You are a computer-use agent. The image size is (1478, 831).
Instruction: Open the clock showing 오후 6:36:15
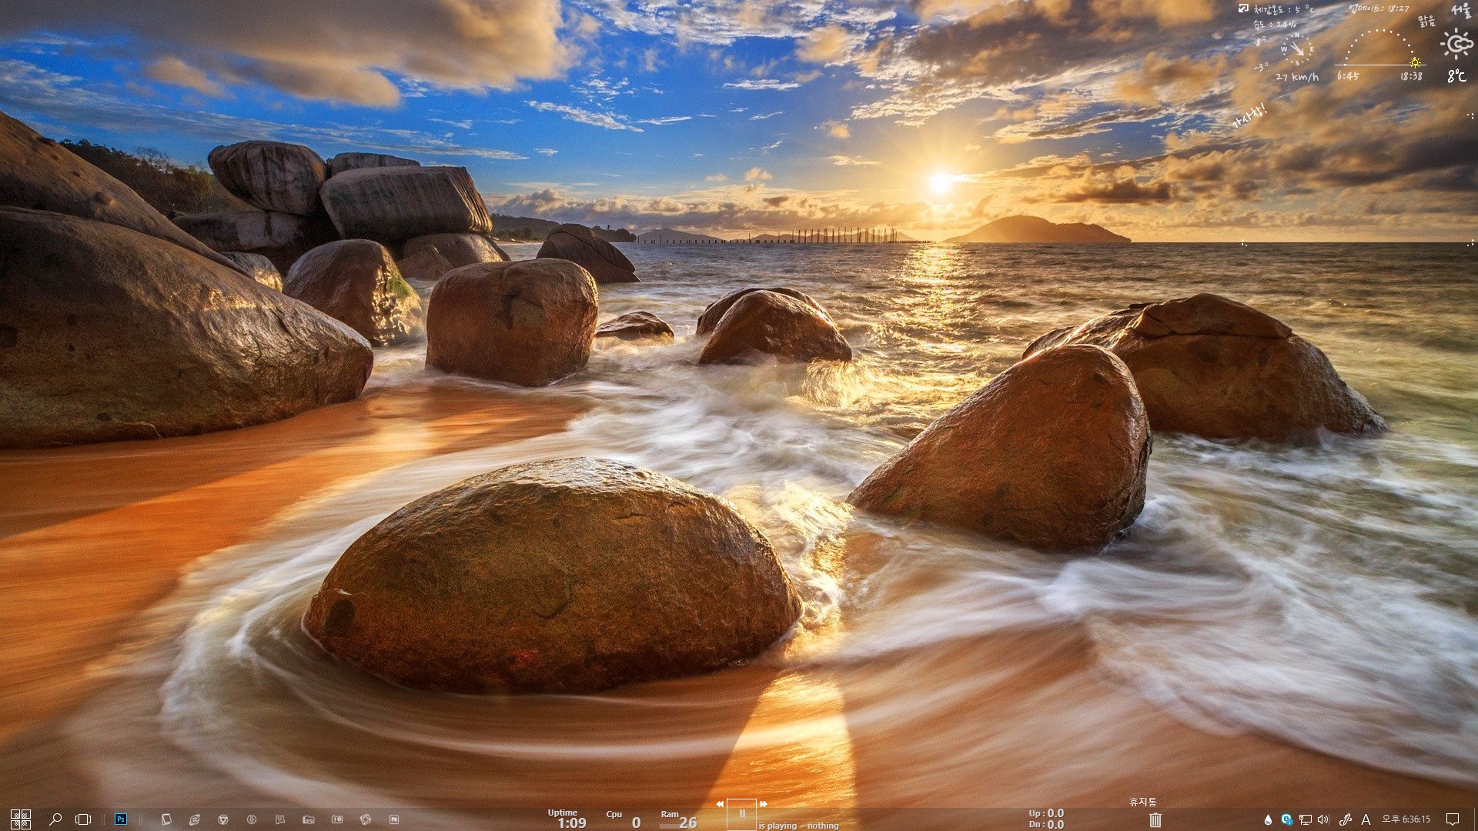tap(1406, 819)
